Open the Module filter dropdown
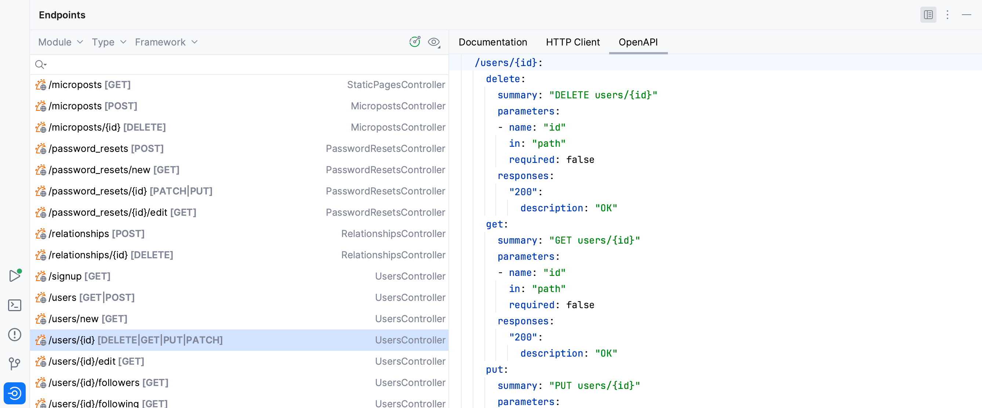Screen dimensions: 982x408 click(60, 42)
